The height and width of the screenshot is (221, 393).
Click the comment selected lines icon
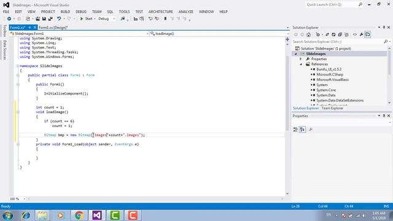pyautogui.click(x=150, y=19)
